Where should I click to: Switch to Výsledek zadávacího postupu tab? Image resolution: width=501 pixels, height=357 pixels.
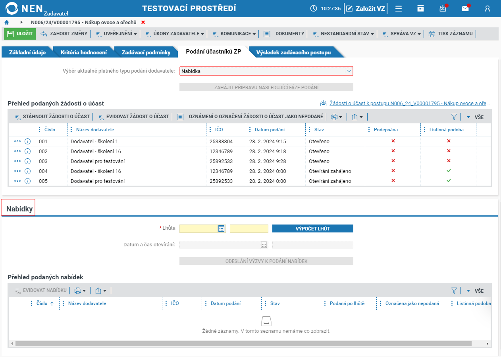click(293, 52)
